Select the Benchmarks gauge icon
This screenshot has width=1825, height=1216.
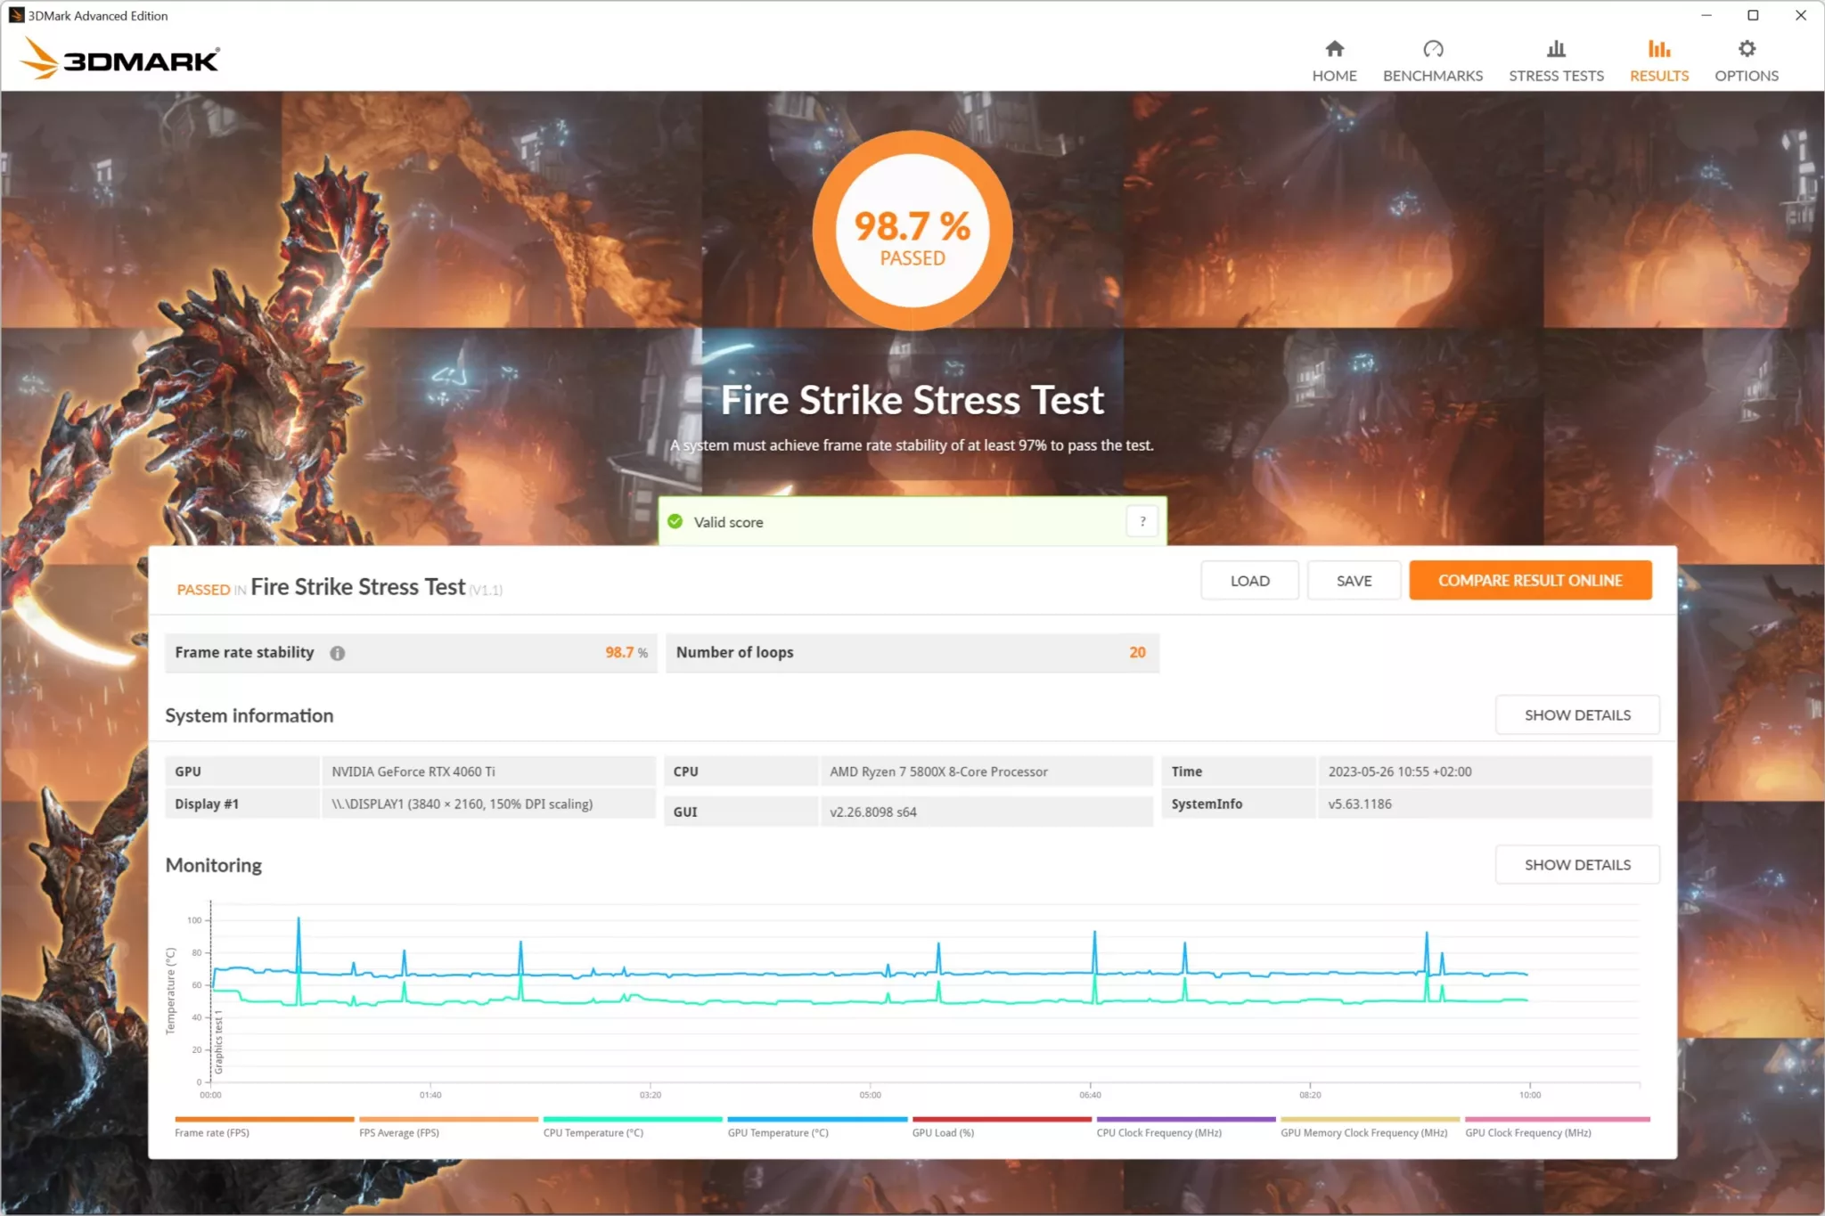click(x=1433, y=49)
